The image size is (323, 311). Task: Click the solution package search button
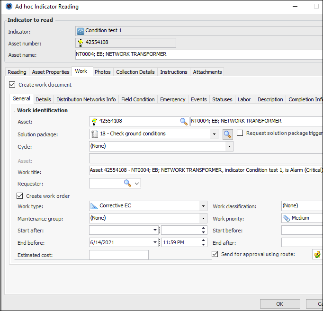(x=228, y=134)
